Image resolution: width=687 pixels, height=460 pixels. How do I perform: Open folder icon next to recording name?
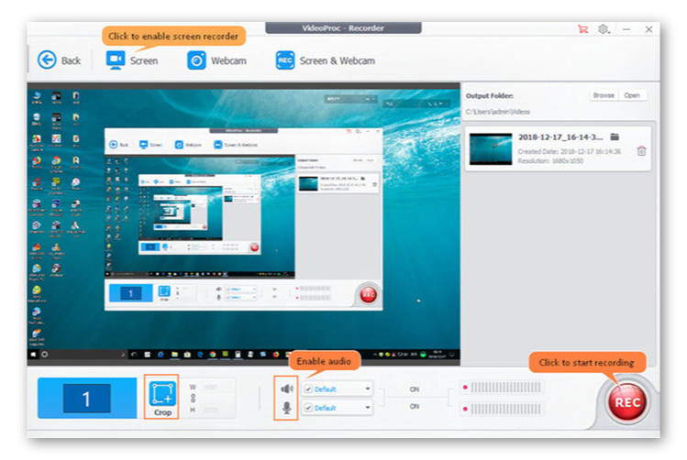click(x=615, y=137)
